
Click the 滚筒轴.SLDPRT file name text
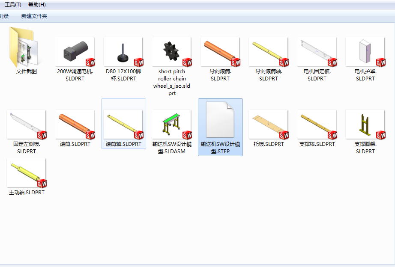point(123,144)
